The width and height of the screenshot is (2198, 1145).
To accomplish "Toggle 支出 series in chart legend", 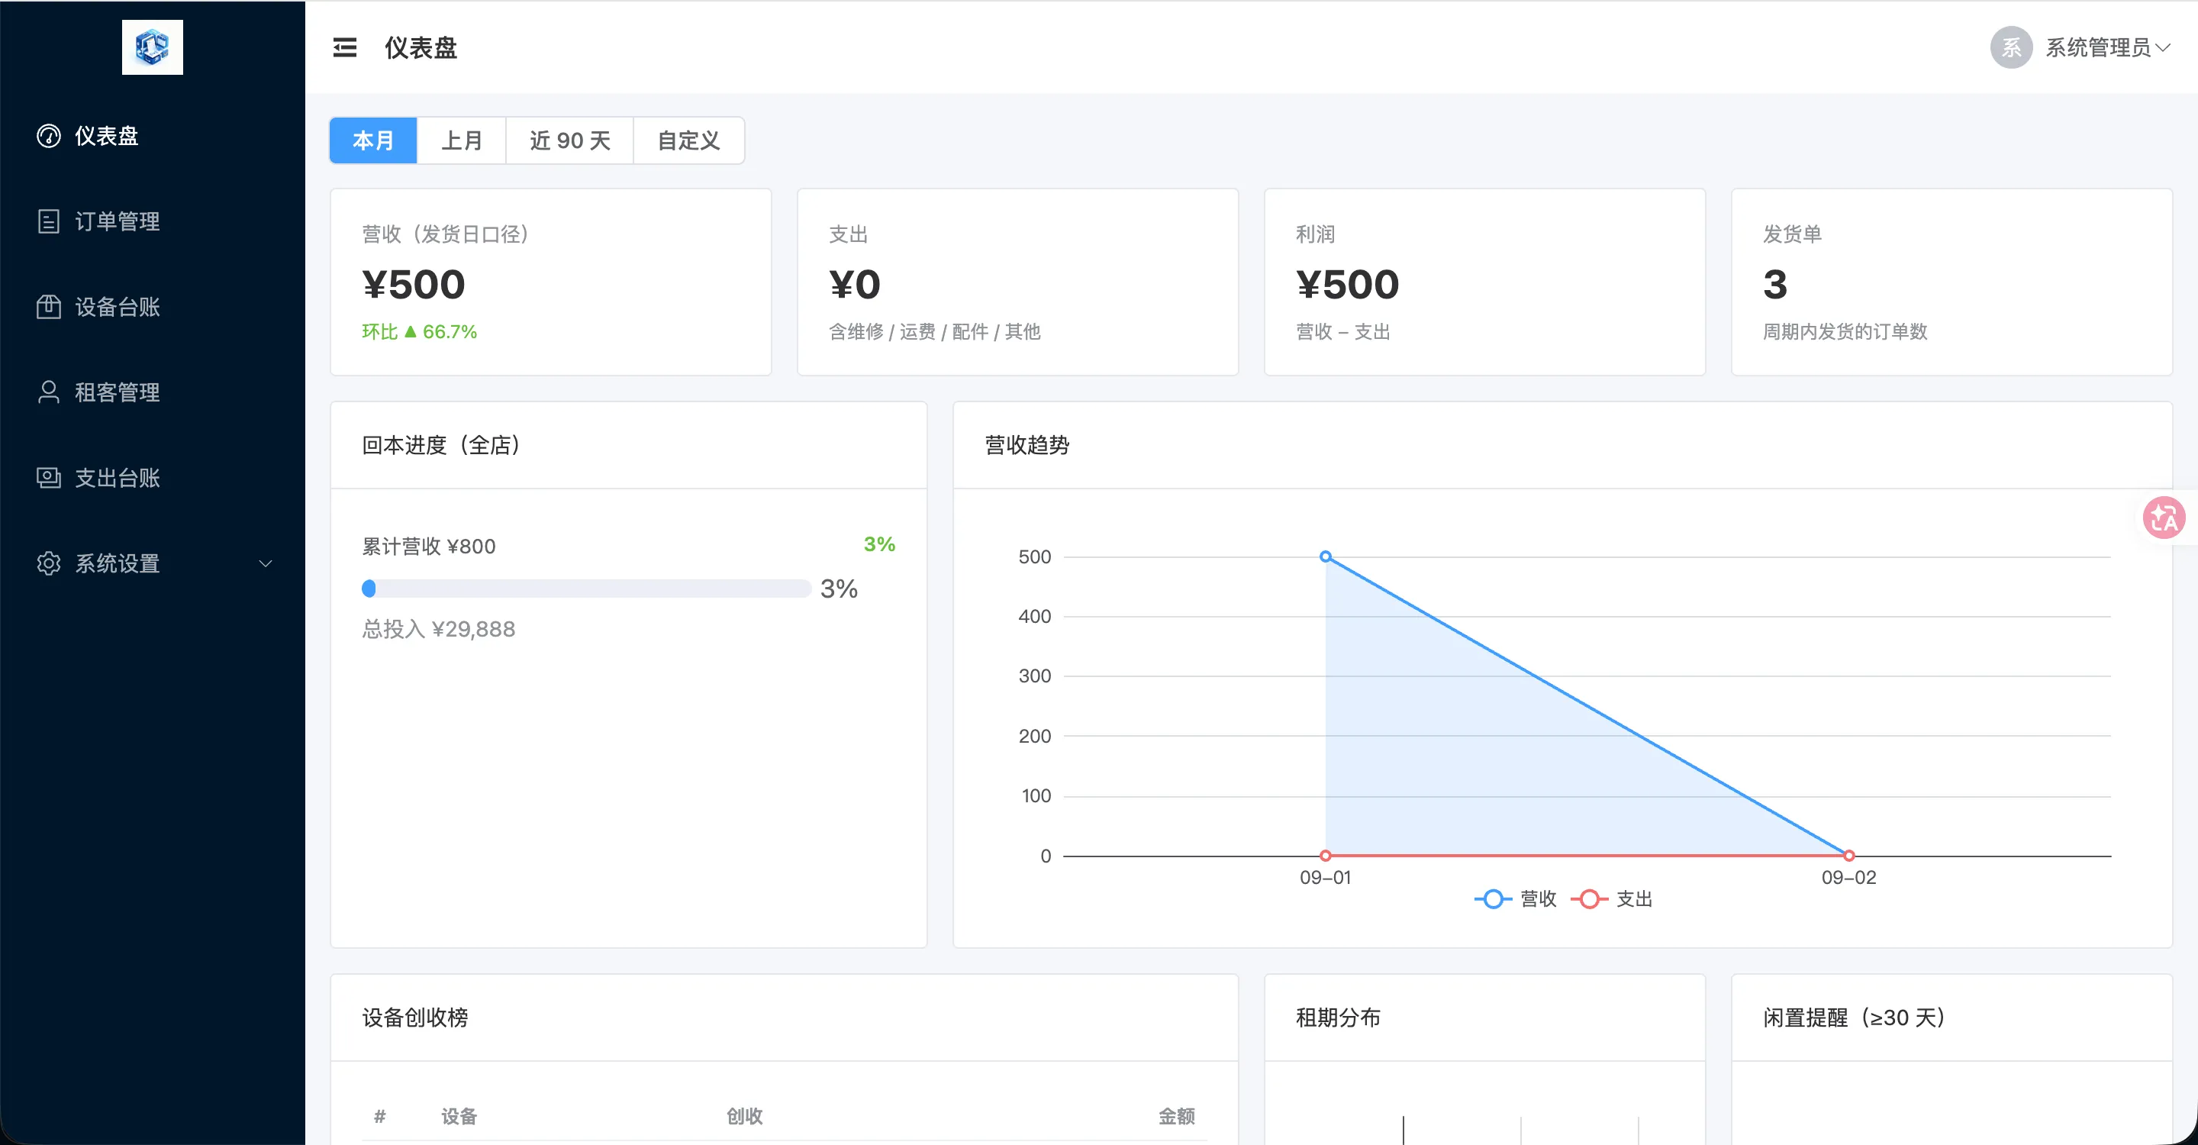I will pyautogui.click(x=1612, y=899).
